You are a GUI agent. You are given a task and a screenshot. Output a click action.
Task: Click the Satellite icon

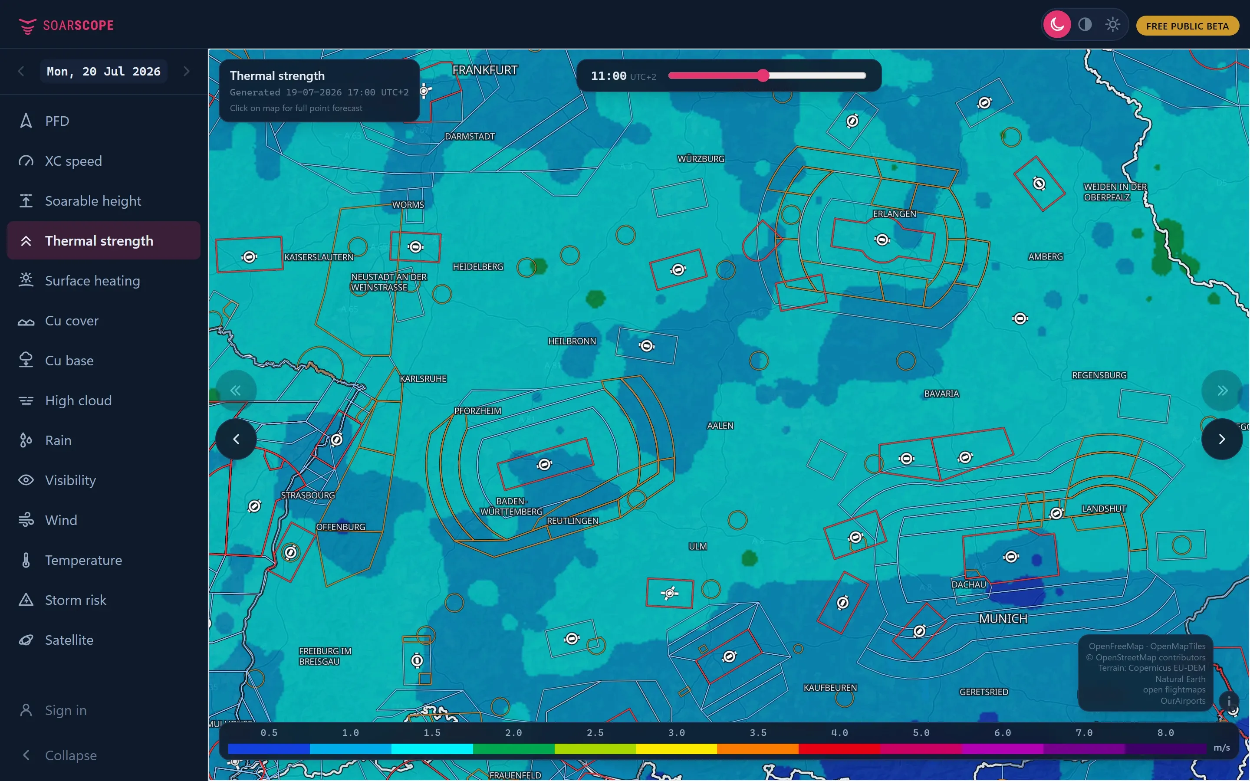click(x=26, y=640)
